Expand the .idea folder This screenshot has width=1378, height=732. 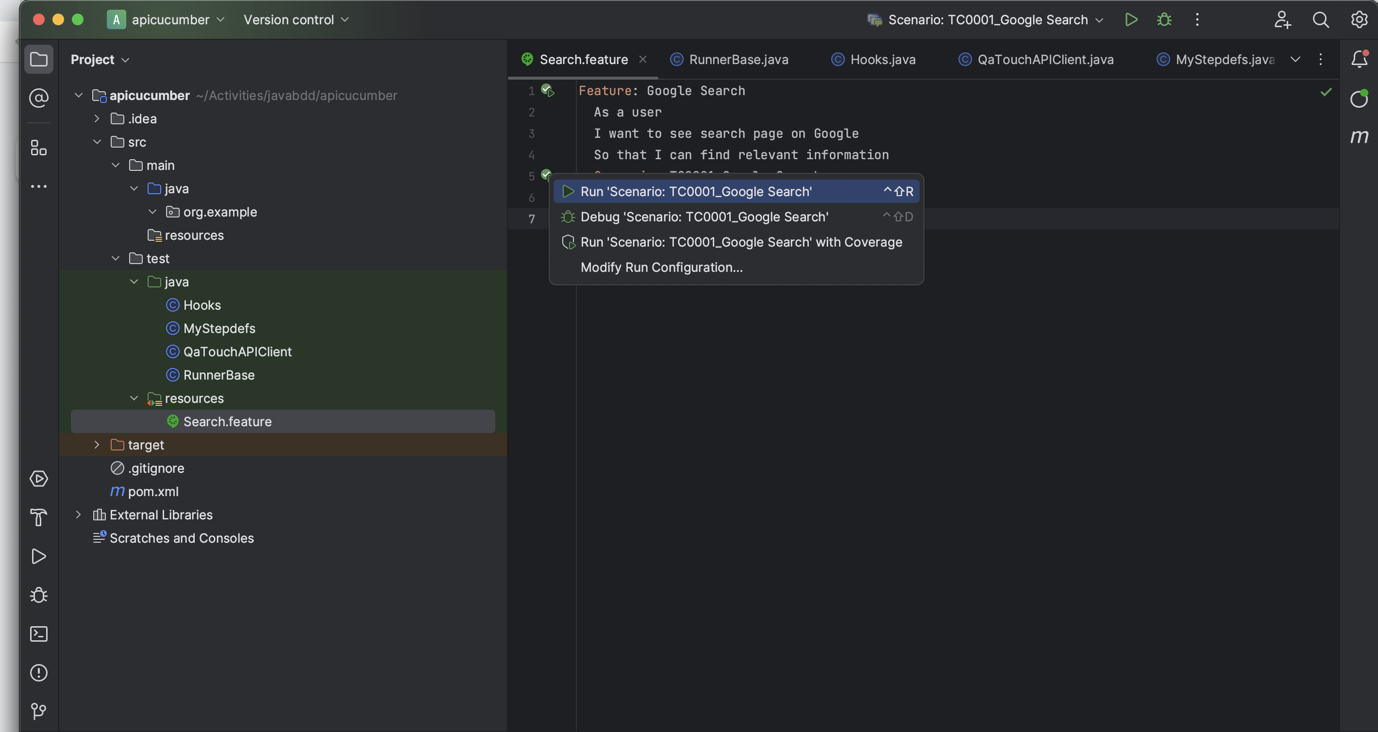(x=97, y=119)
